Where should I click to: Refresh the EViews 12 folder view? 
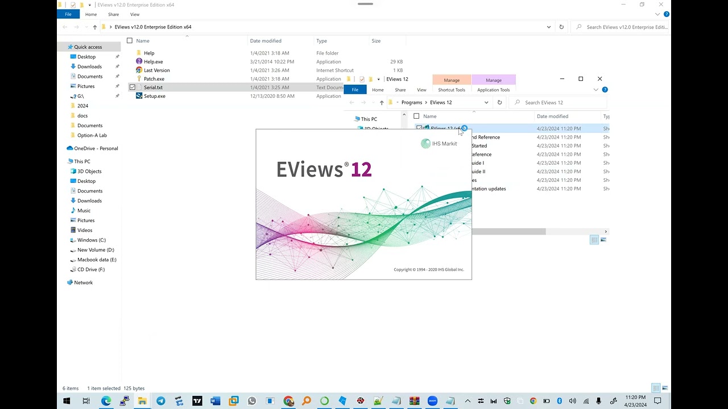click(x=499, y=102)
